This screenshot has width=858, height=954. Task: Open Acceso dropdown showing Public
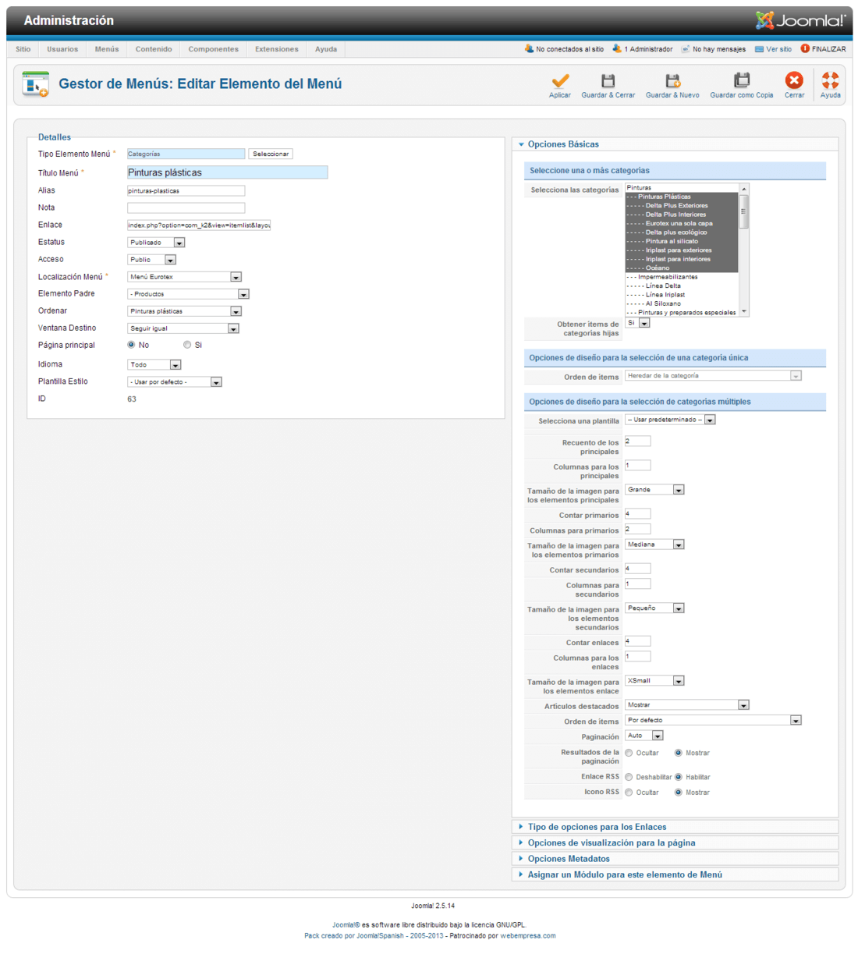(x=151, y=260)
